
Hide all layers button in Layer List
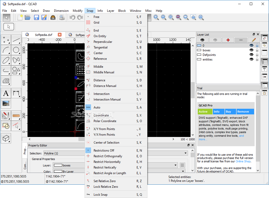[x=215, y=40]
